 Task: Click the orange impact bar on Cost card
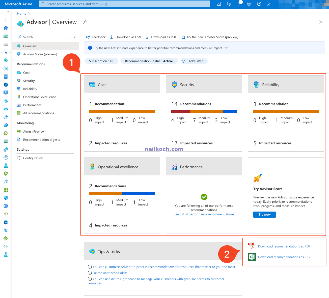pyautogui.click(x=122, y=111)
